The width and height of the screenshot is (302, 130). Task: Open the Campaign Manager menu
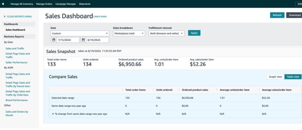point(65,4)
